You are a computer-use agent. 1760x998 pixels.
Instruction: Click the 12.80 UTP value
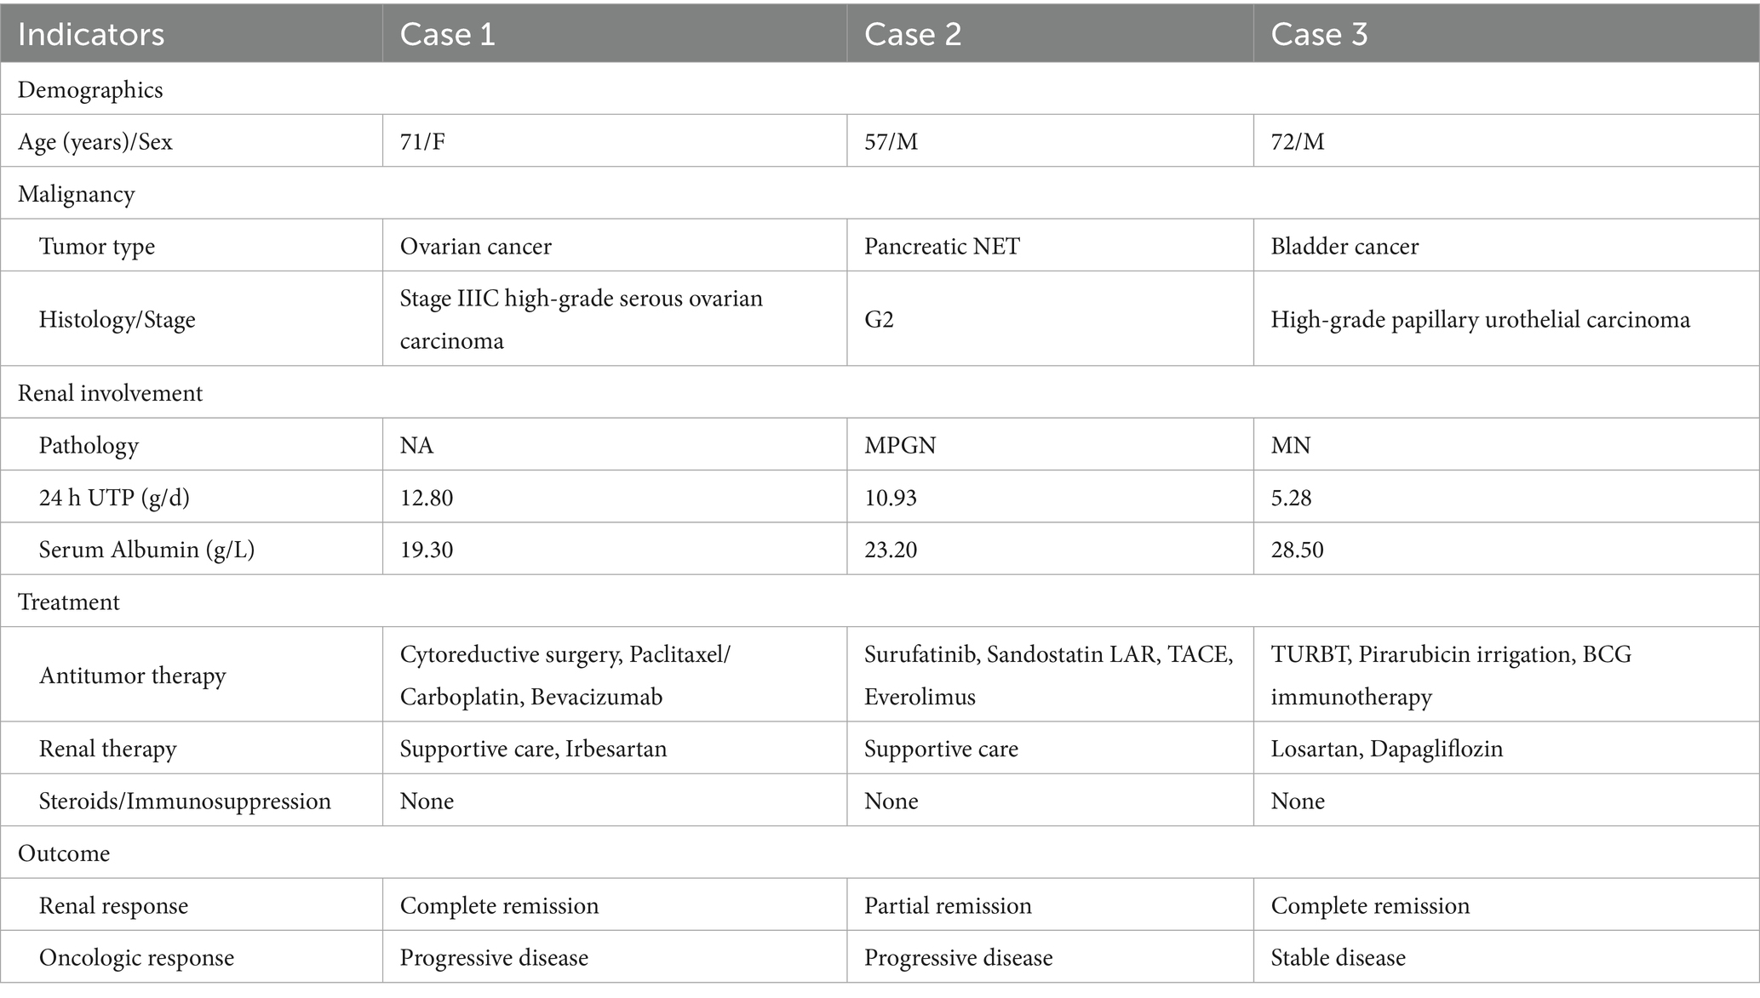pos(427,497)
